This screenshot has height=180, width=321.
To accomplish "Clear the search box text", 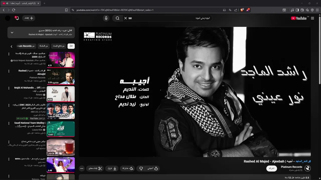I will pyautogui.click(x=126, y=18).
